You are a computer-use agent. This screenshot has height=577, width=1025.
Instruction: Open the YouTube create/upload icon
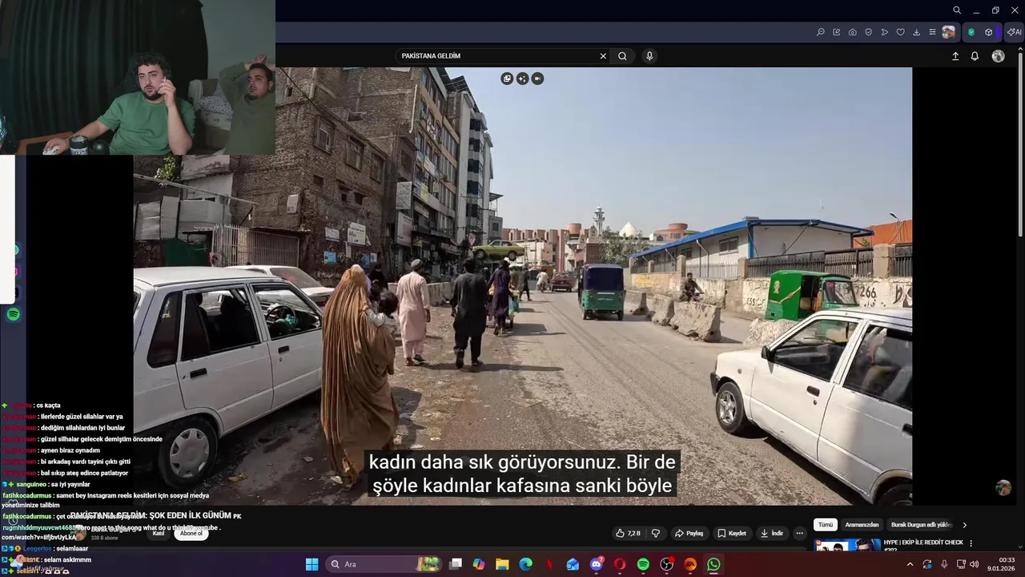pos(955,56)
